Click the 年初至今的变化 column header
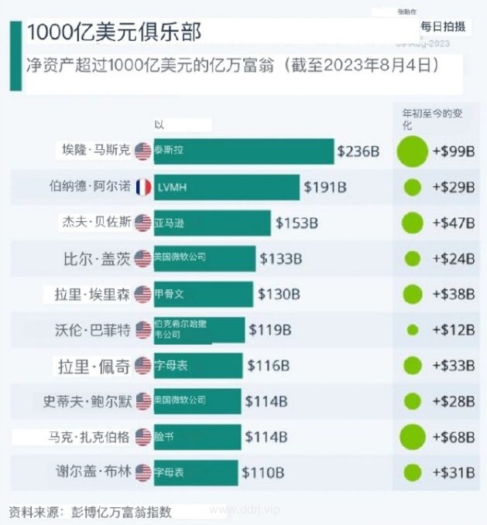The width and height of the screenshot is (487, 525). point(432,119)
